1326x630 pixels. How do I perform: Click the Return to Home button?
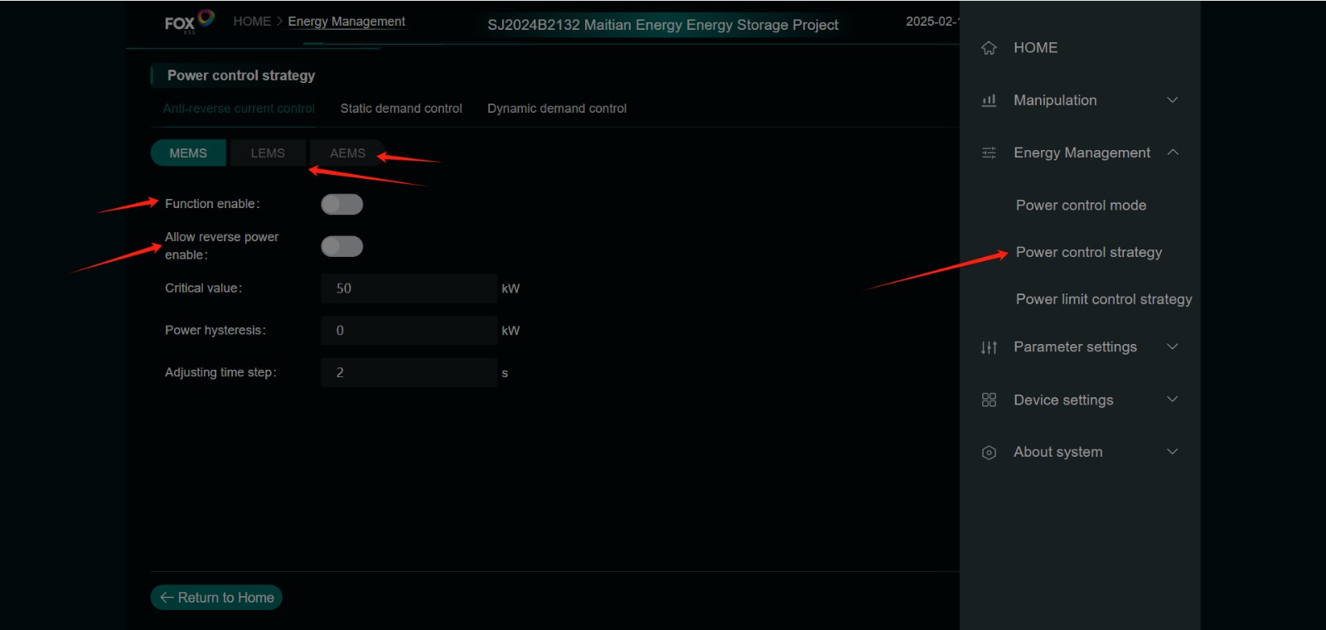216,598
